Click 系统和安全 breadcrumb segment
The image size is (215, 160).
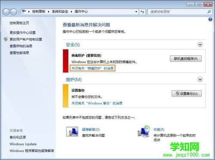(x=60, y=12)
